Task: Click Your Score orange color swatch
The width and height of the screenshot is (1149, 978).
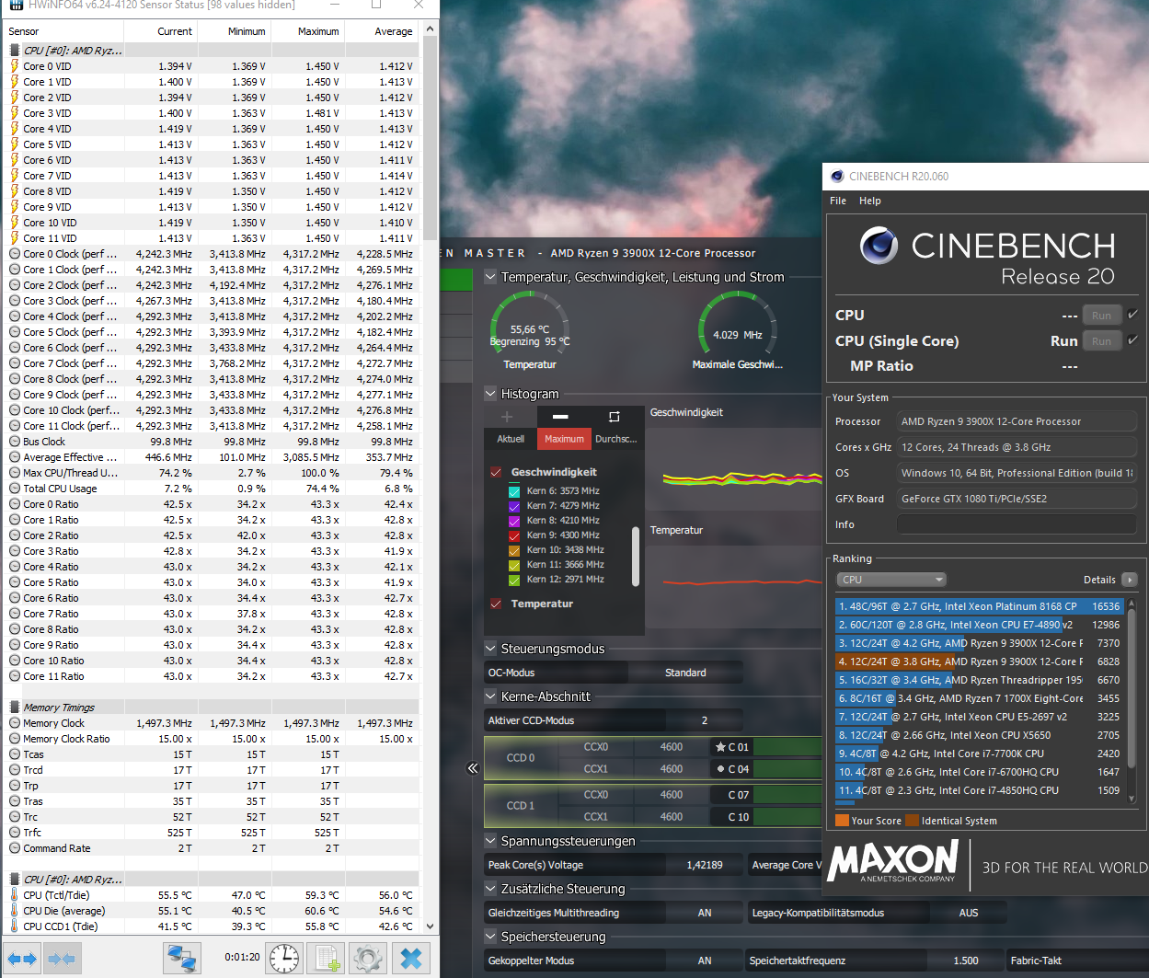Action: pyautogui.click(x=842, y=821)
